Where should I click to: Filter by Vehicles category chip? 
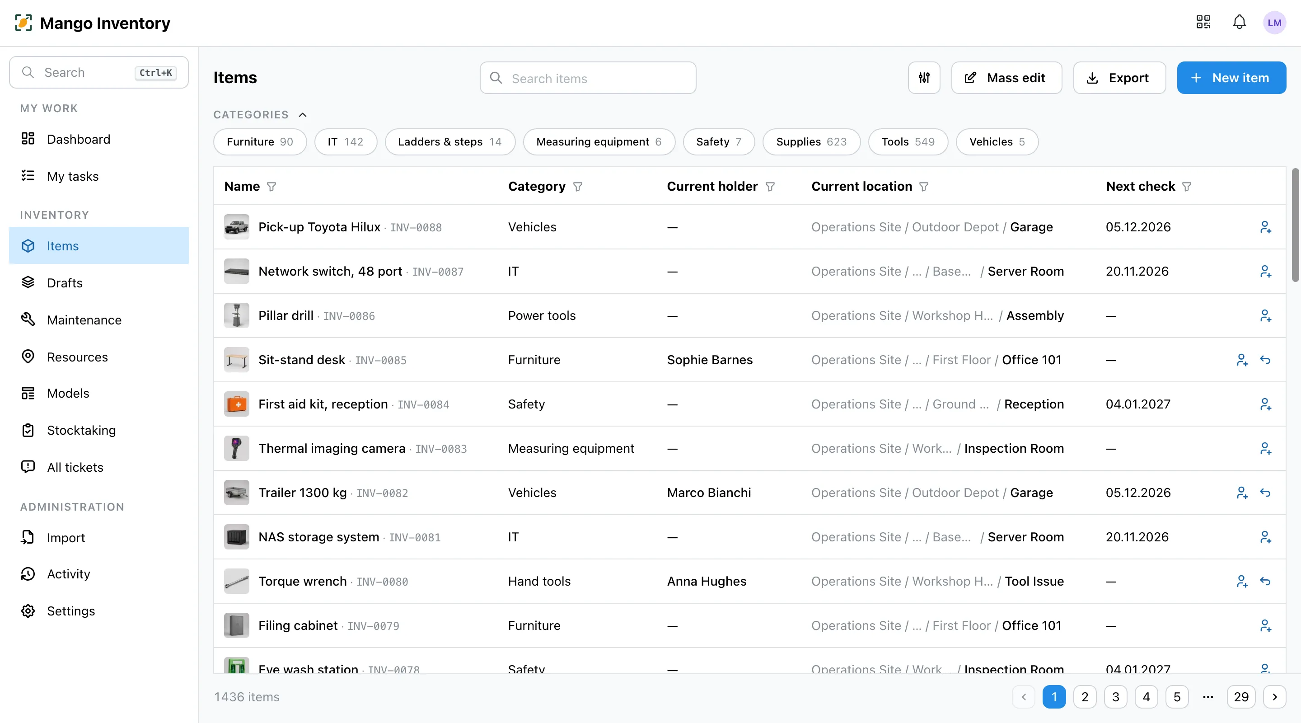pyautogui.click(x=997, y=142)
